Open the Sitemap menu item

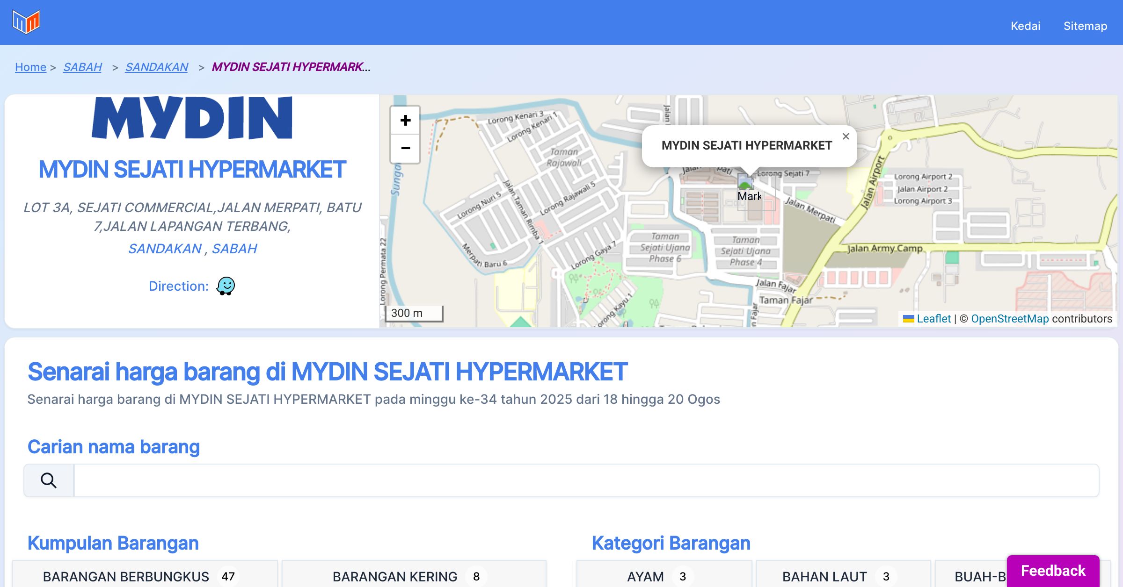pyautogui.click(x=1085, y=26)
